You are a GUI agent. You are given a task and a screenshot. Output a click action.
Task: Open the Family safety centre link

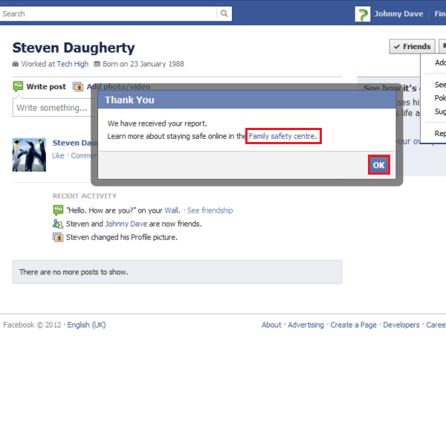[282, 136]
